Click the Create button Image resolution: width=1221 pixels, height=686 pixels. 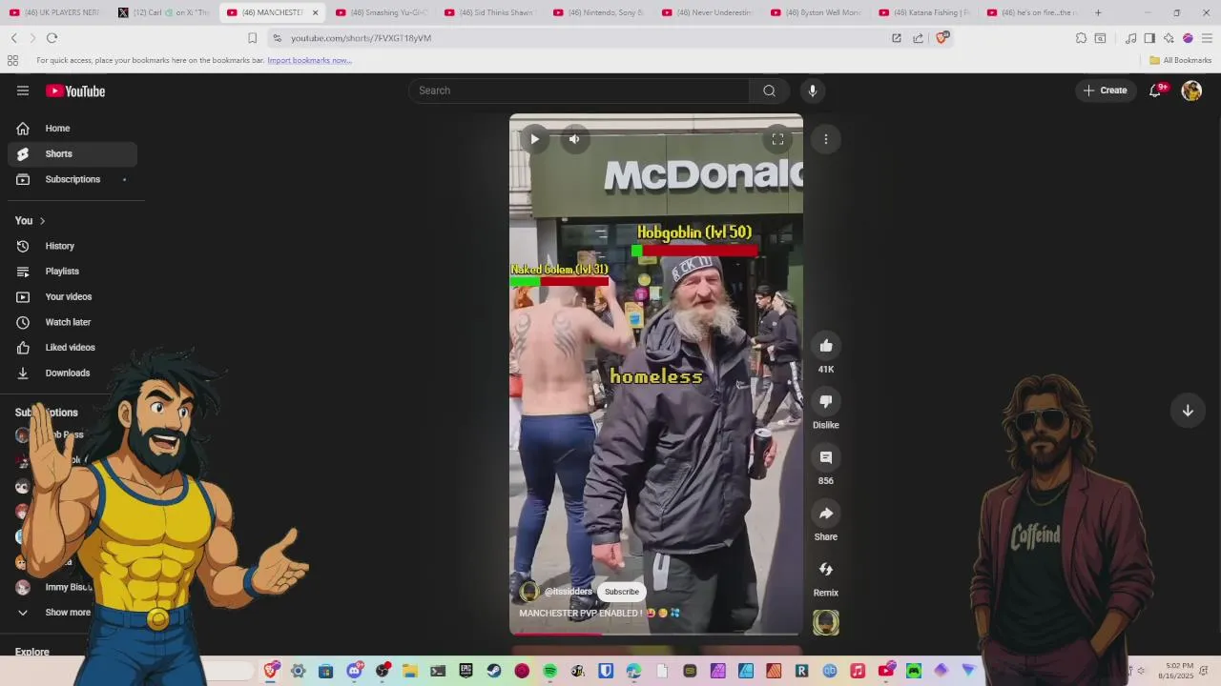tap(1105, 91)
